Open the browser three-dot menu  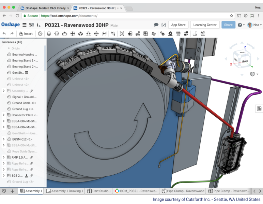[259, 16]
